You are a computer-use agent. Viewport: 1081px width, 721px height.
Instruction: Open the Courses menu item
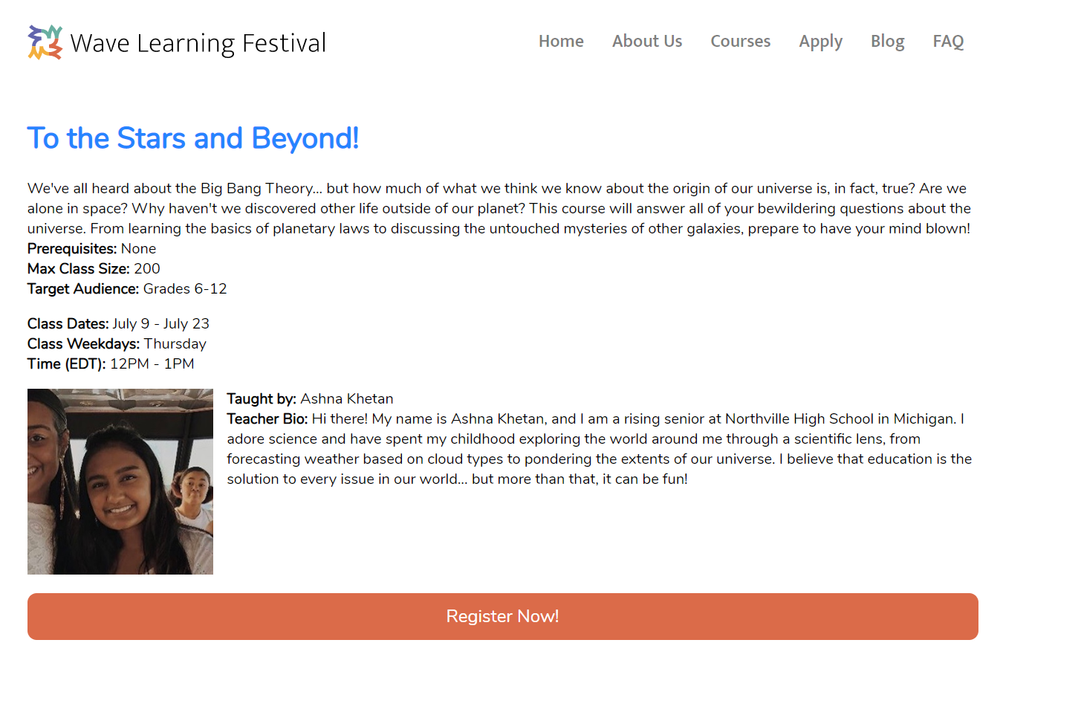click(740, 42)
